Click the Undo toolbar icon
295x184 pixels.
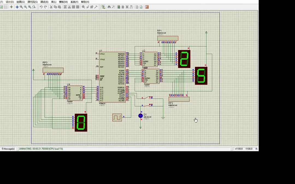pos(41,7)
